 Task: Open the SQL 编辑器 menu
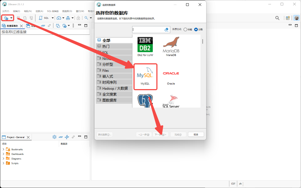tap(53, 11)
